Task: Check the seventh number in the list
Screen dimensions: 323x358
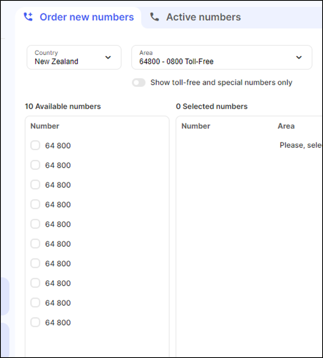Action: 35,263
